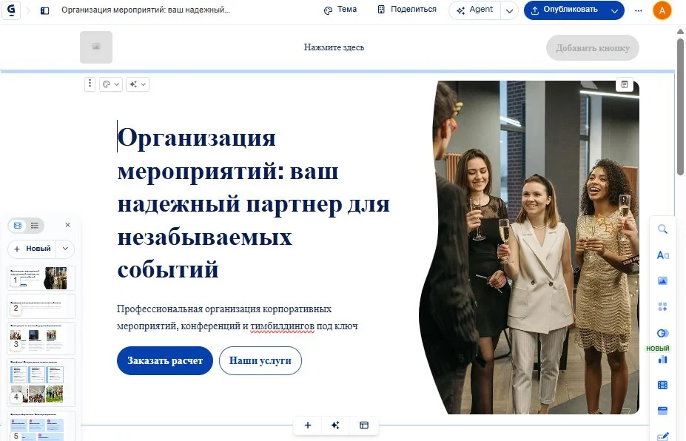Select card thumbnail 5
Image resolution: width=686 pixels, height=441 pixels.
pyautogui.click(x=41, y=426)
